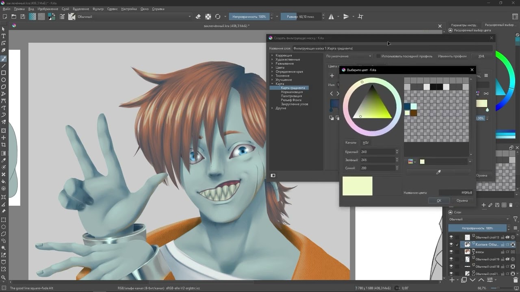The height and width of the screenshot is (292, 520).
Task: Select the move tool
Action: click(4, 138)
